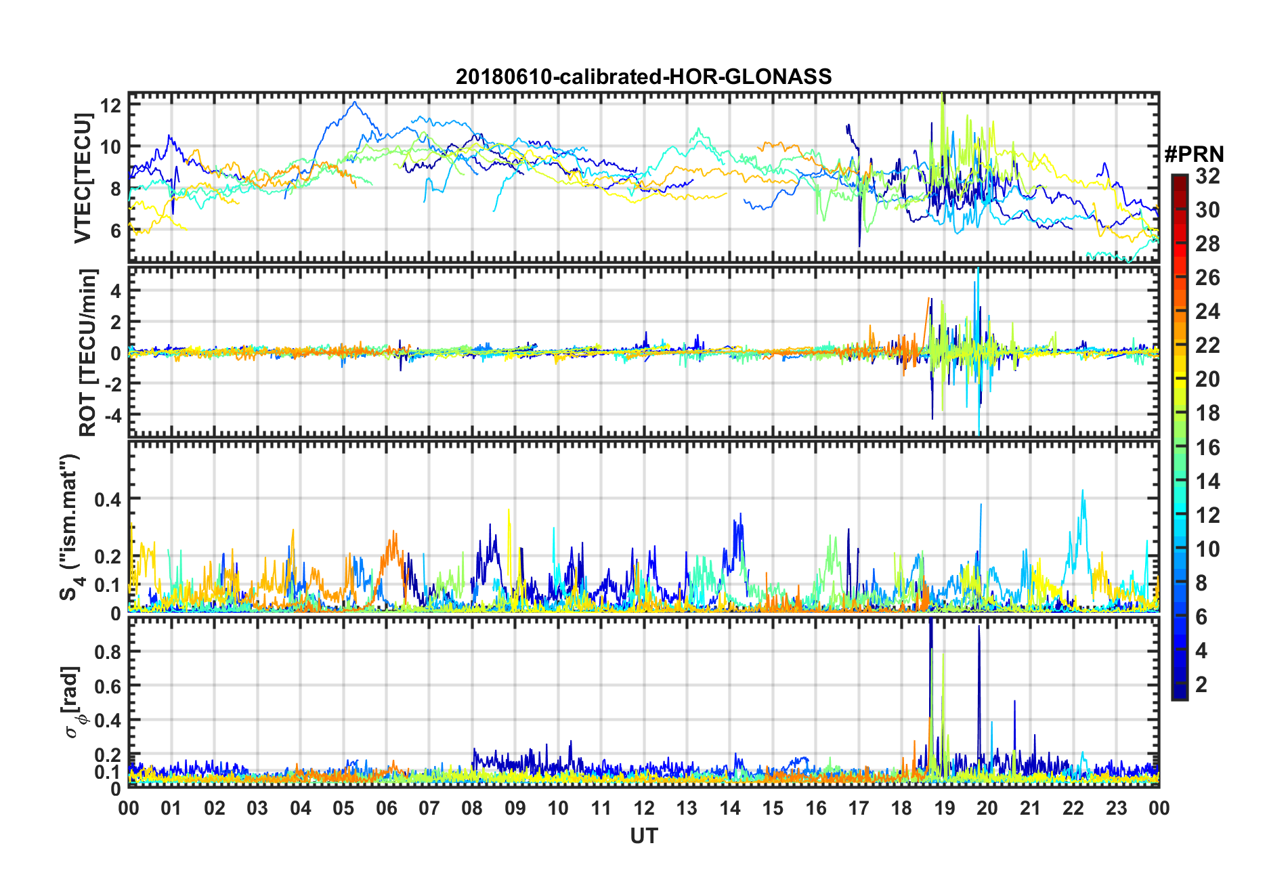Click VTEC y-axis tick label 12

(x=110, y=106)
